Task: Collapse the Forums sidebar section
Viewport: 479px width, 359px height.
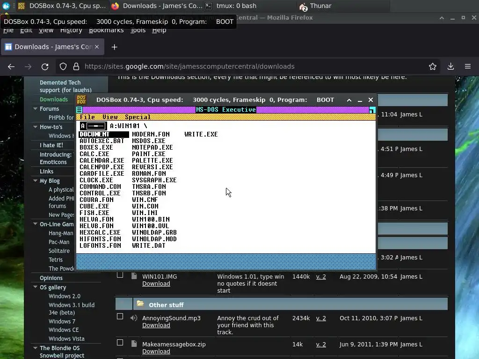Action: tap(35, 108)
